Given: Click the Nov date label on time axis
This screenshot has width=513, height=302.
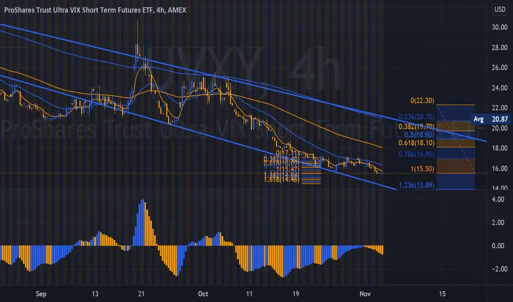Looking at the screenshot, I should coord(365,294).
